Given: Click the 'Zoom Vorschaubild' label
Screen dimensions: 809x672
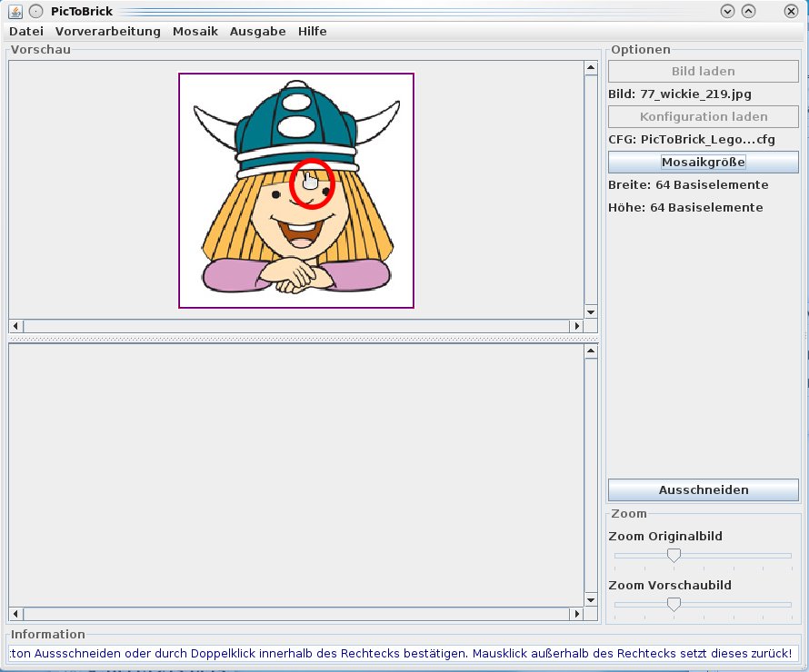Looking at the screenshot, I should coord(670,585).
